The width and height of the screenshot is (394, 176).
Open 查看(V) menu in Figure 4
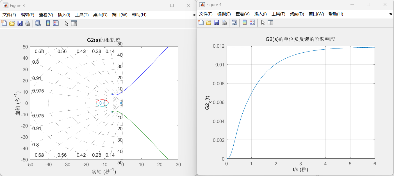243,14
